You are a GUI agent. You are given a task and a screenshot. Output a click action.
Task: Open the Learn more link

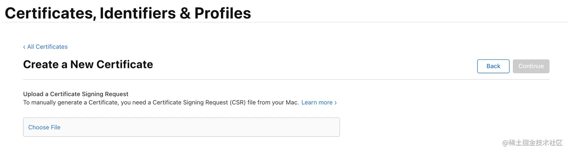pyautogui.click(x=317, y=103)
